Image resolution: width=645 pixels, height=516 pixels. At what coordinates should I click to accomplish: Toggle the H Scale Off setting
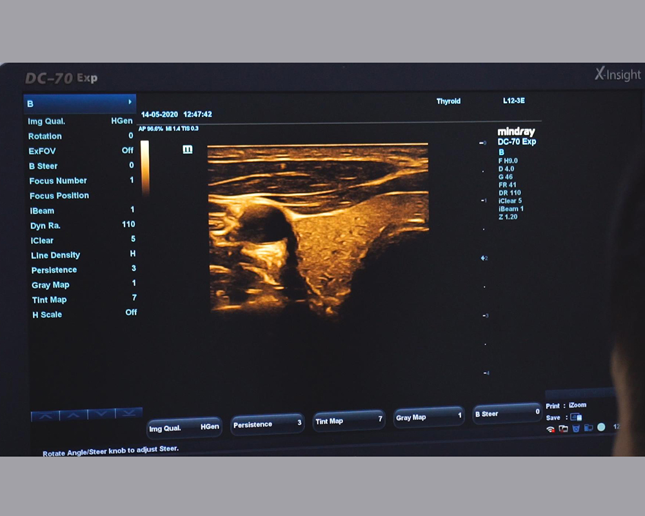tap(131, 313)
